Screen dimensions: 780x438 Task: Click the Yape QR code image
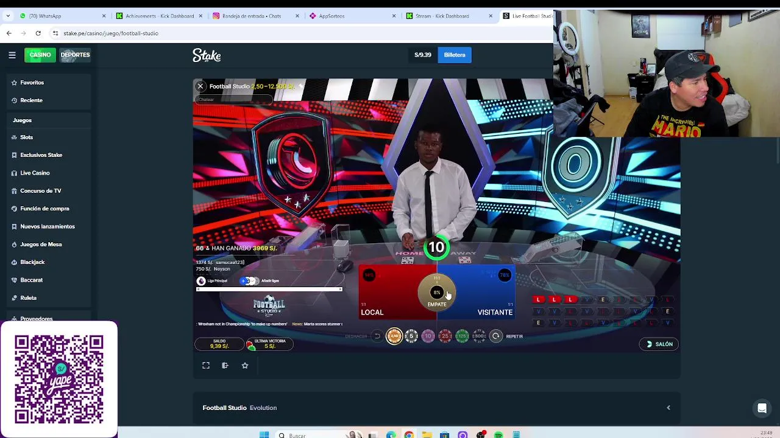point(59,379)
